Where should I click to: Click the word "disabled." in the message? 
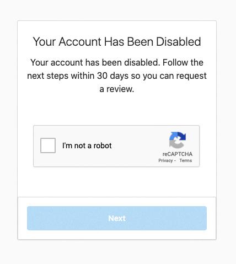(x=141, y=62)
